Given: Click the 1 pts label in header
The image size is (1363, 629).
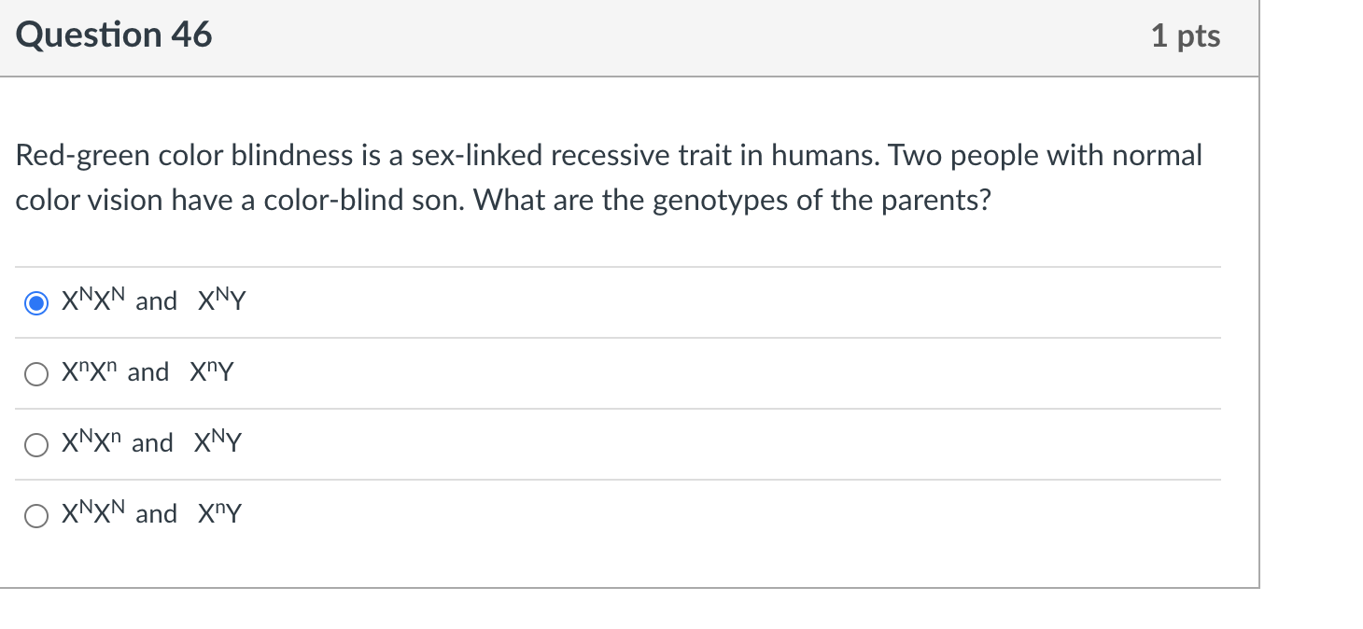Looking at the screenshot, I should point(1185,36).
